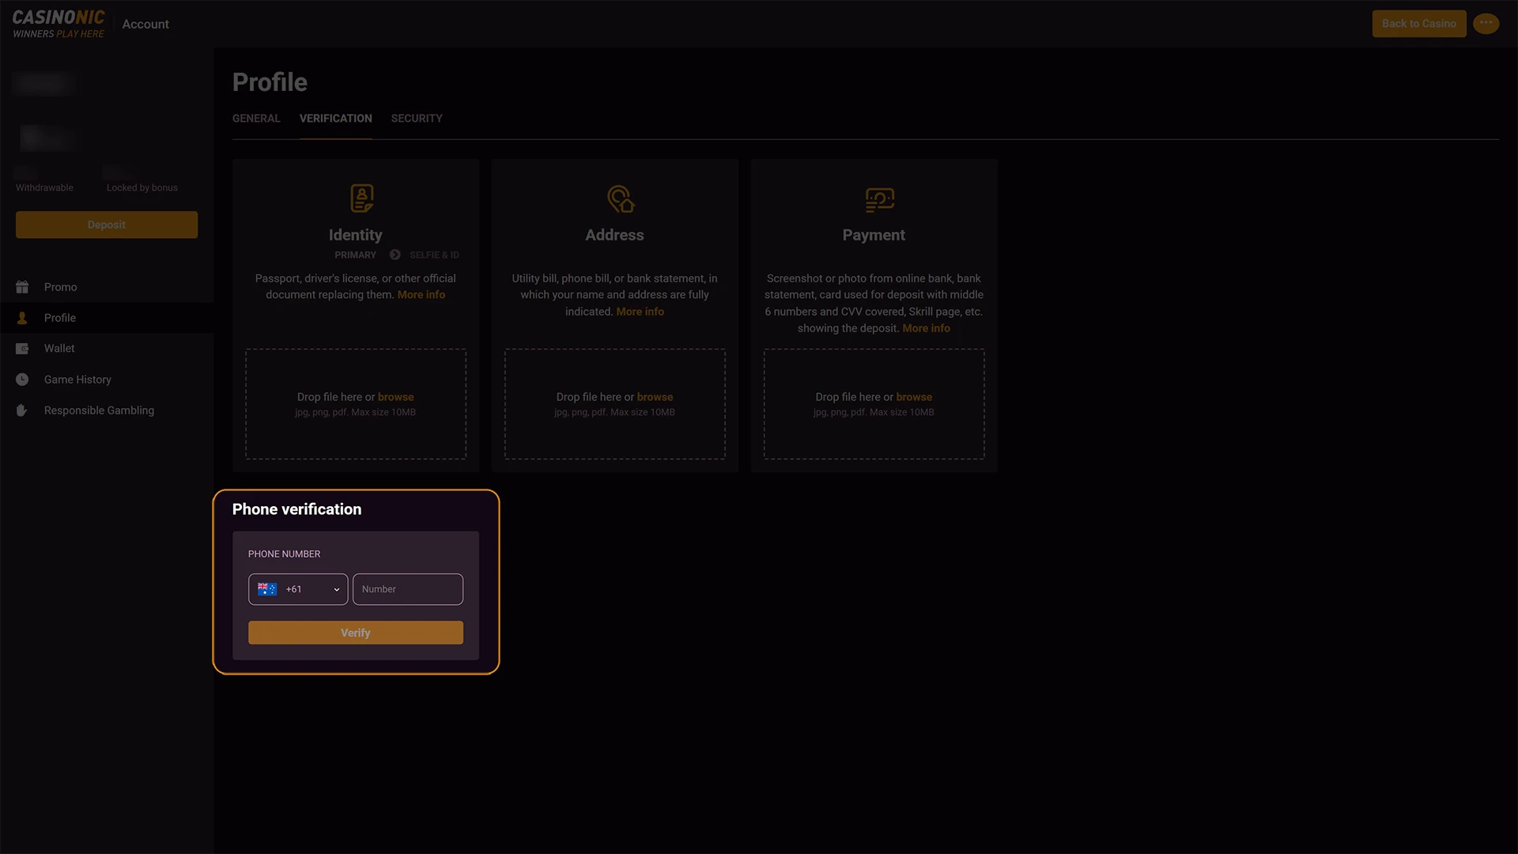1518x854 pixels.
Task: Switch to the Security tab
Action: point(417,119)
